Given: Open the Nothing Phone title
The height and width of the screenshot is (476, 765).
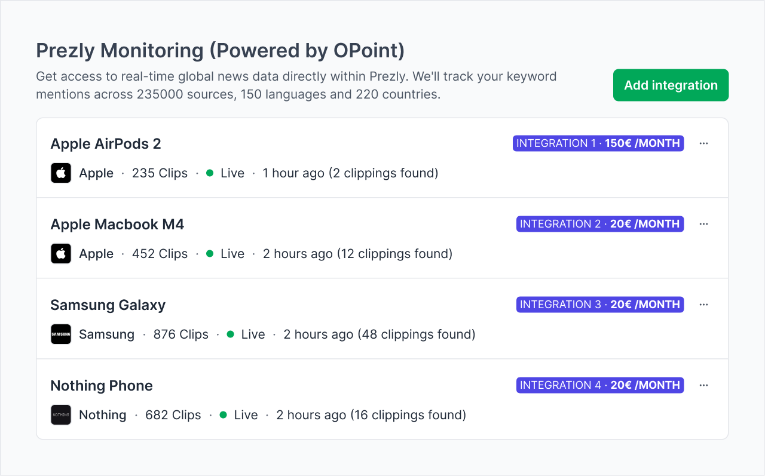Looking at the screenshot, I should pos(102,386).
